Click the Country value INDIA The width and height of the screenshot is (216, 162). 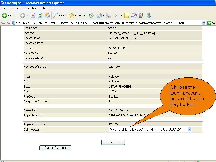click(112, 91)
